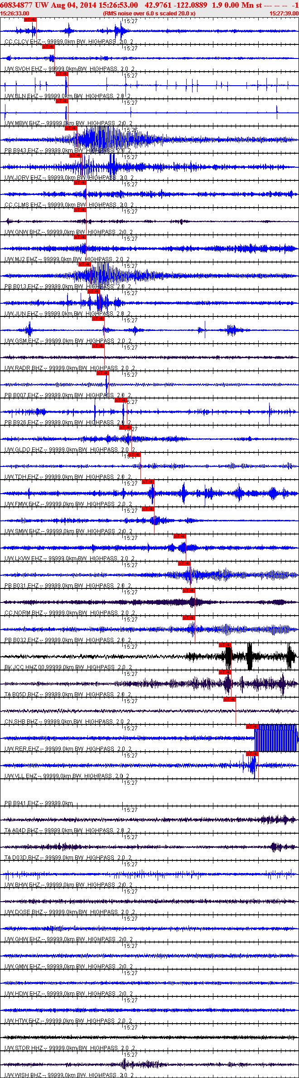299x1078 pixels.
Task: Click the red pick marker on the UW.FMW trace
Action: (x=148, y=482)
